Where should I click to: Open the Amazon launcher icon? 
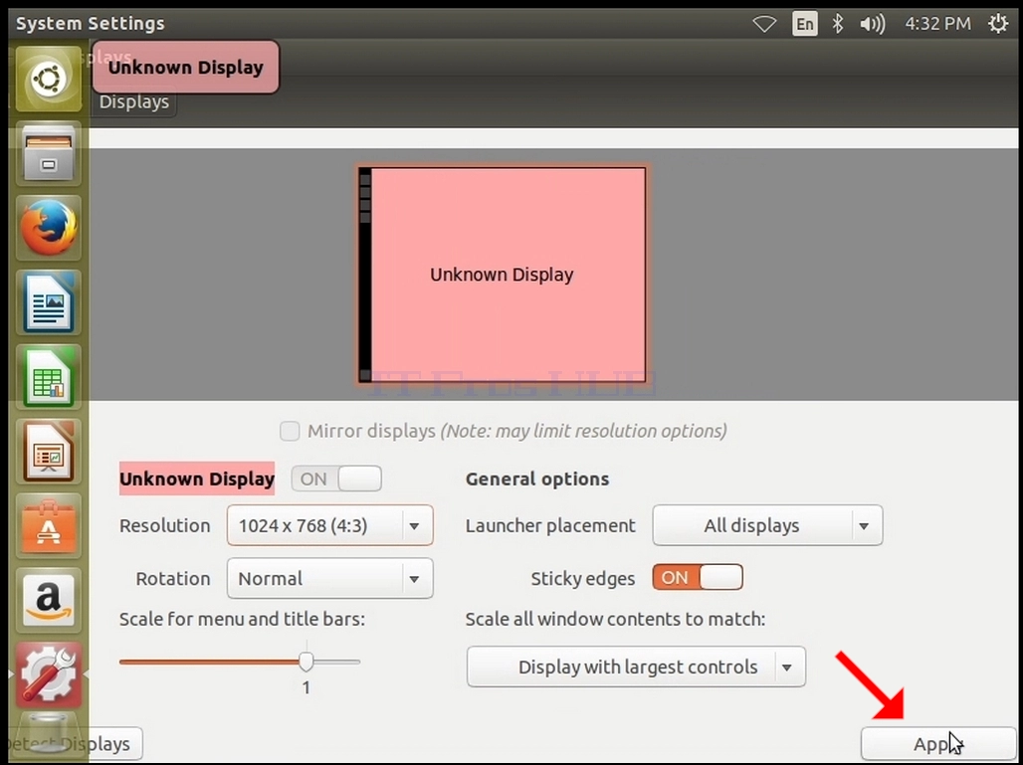click(49, 600)
